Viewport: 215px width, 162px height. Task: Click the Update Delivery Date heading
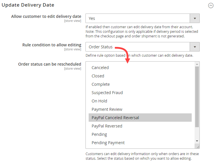pyautogui.click(x=28, y=5)
